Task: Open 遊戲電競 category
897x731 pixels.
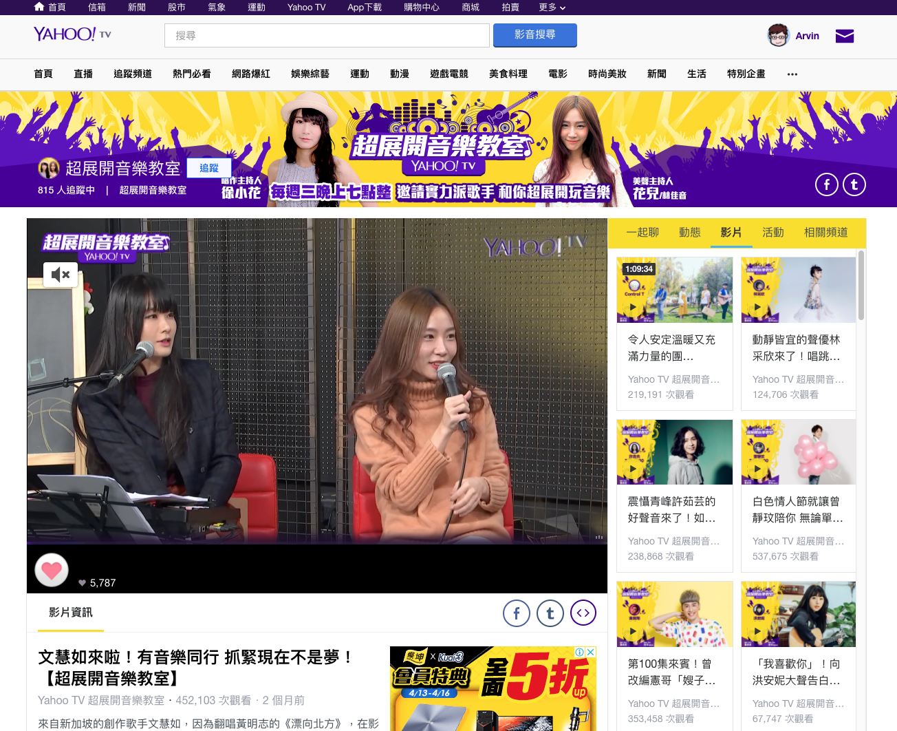Action: [x=449, y=74]
